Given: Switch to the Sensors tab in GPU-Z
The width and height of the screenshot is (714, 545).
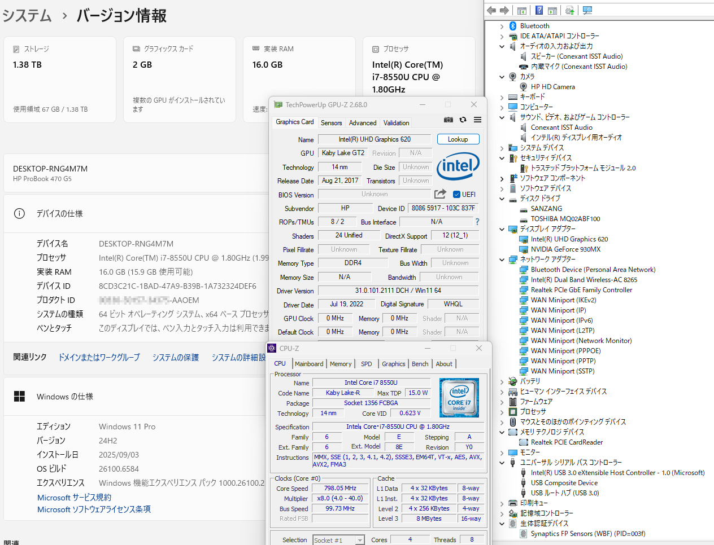Looking at the screenshot, I should pyautogui.click(x=332, y=123).
